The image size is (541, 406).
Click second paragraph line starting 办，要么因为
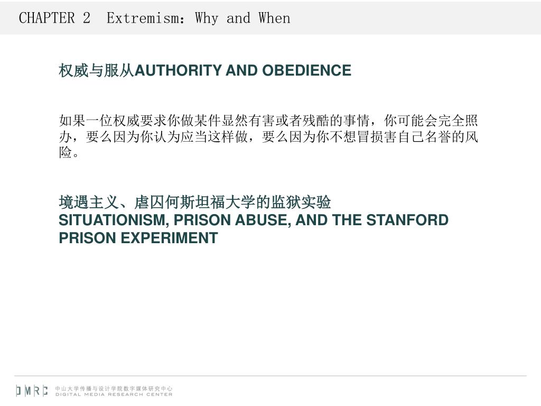click(268, 137)
